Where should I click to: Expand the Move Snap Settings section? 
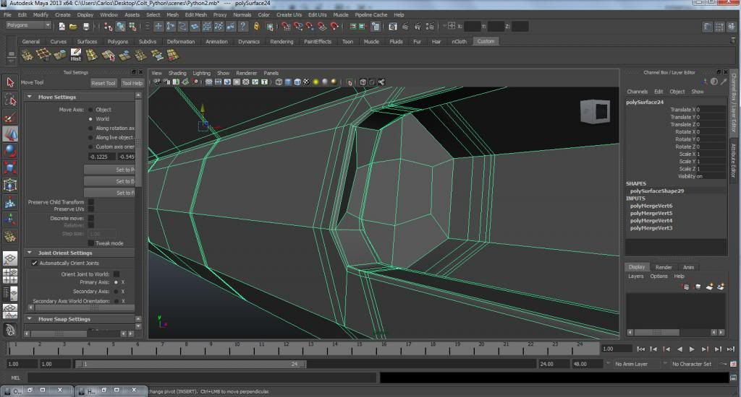point(30,319)
